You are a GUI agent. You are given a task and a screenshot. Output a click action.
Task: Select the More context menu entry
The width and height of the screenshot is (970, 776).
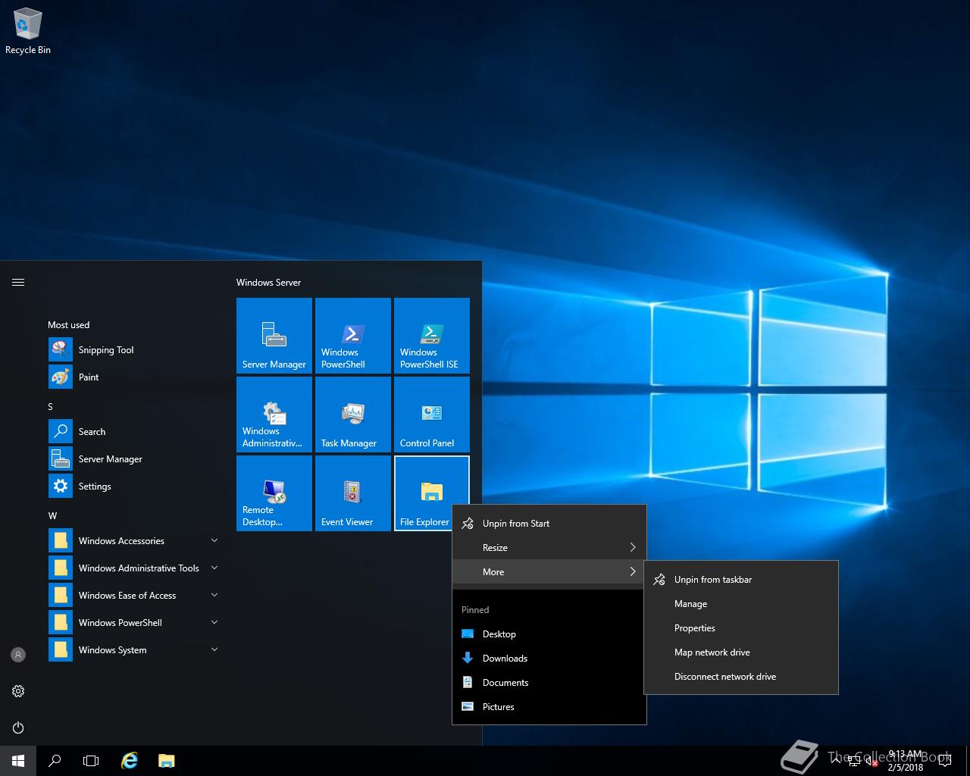tap(549, 571)
